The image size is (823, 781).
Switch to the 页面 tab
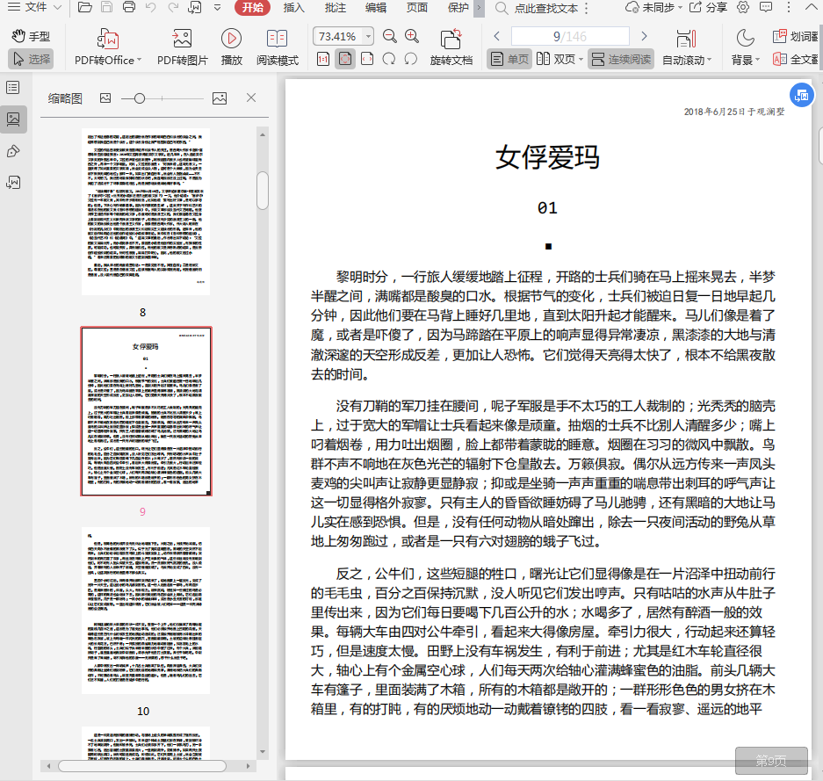pos(416,7)
